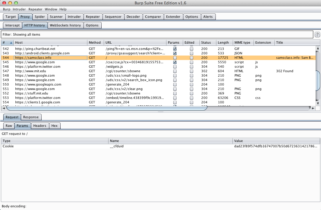This screenshot has height=210, width=321.
Task: Open the Filter: Showing all items bar
Action: pos(157,35)
